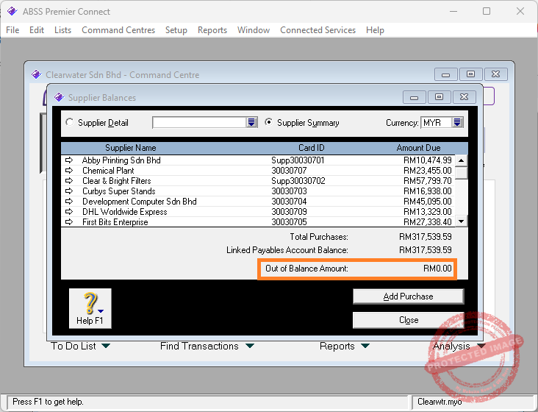Maximize the Command Centre window
538x412 pixels.
[470, 74]
